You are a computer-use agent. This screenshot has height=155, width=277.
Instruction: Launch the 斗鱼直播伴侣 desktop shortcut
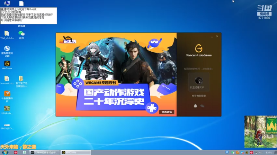point(7,96)
